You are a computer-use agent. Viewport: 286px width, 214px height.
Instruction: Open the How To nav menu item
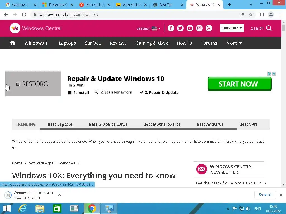[184, 43]
